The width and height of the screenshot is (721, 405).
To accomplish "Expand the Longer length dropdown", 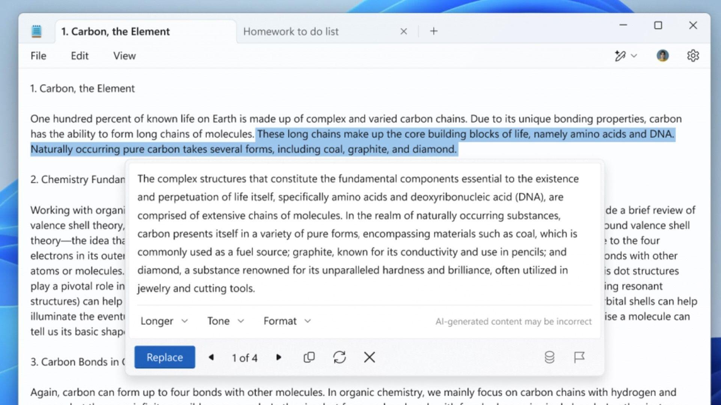I will pos(163,321).
